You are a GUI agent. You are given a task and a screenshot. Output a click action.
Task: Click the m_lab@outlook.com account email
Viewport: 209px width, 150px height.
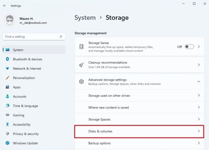[33, 23]
